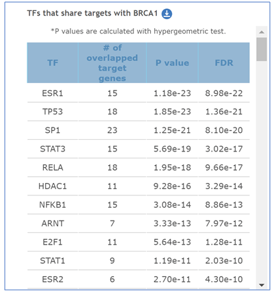
Task: Download the BRCA1 shared targets table
Action: coord(166,14)
